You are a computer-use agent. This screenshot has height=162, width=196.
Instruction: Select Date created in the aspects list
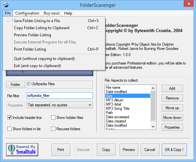(128, 121)
